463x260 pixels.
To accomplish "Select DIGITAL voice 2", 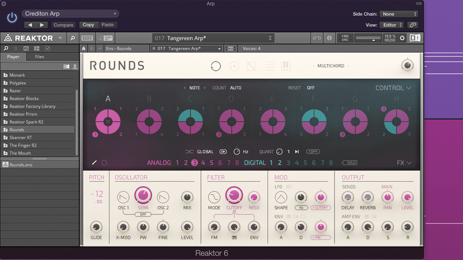I will point(279,163).
